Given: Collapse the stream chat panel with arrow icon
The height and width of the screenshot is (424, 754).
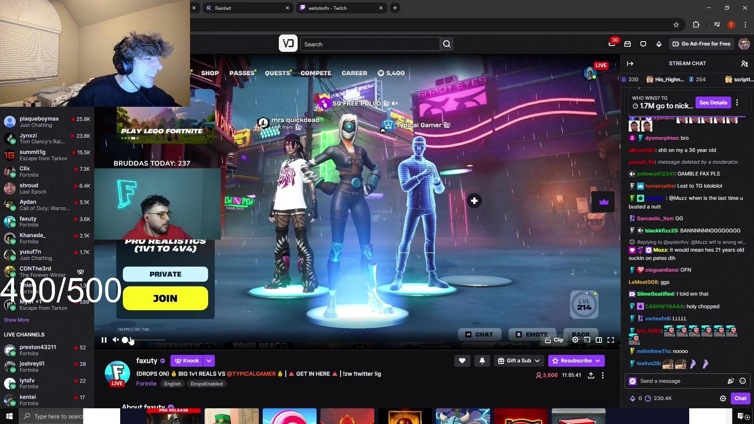Looking at the screenshot, I should 630,63.
